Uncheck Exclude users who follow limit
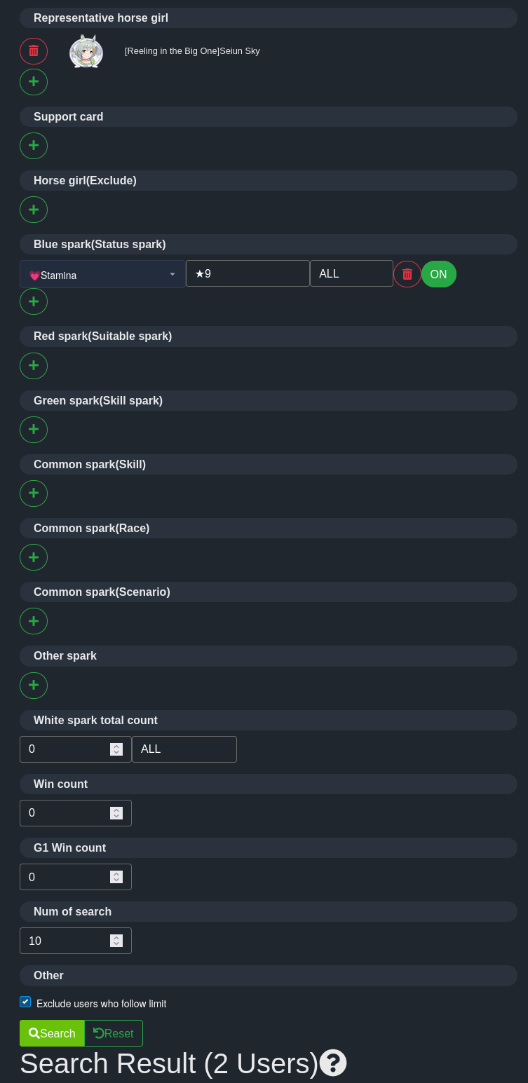528x1083 pixels. click(25, 1002)
